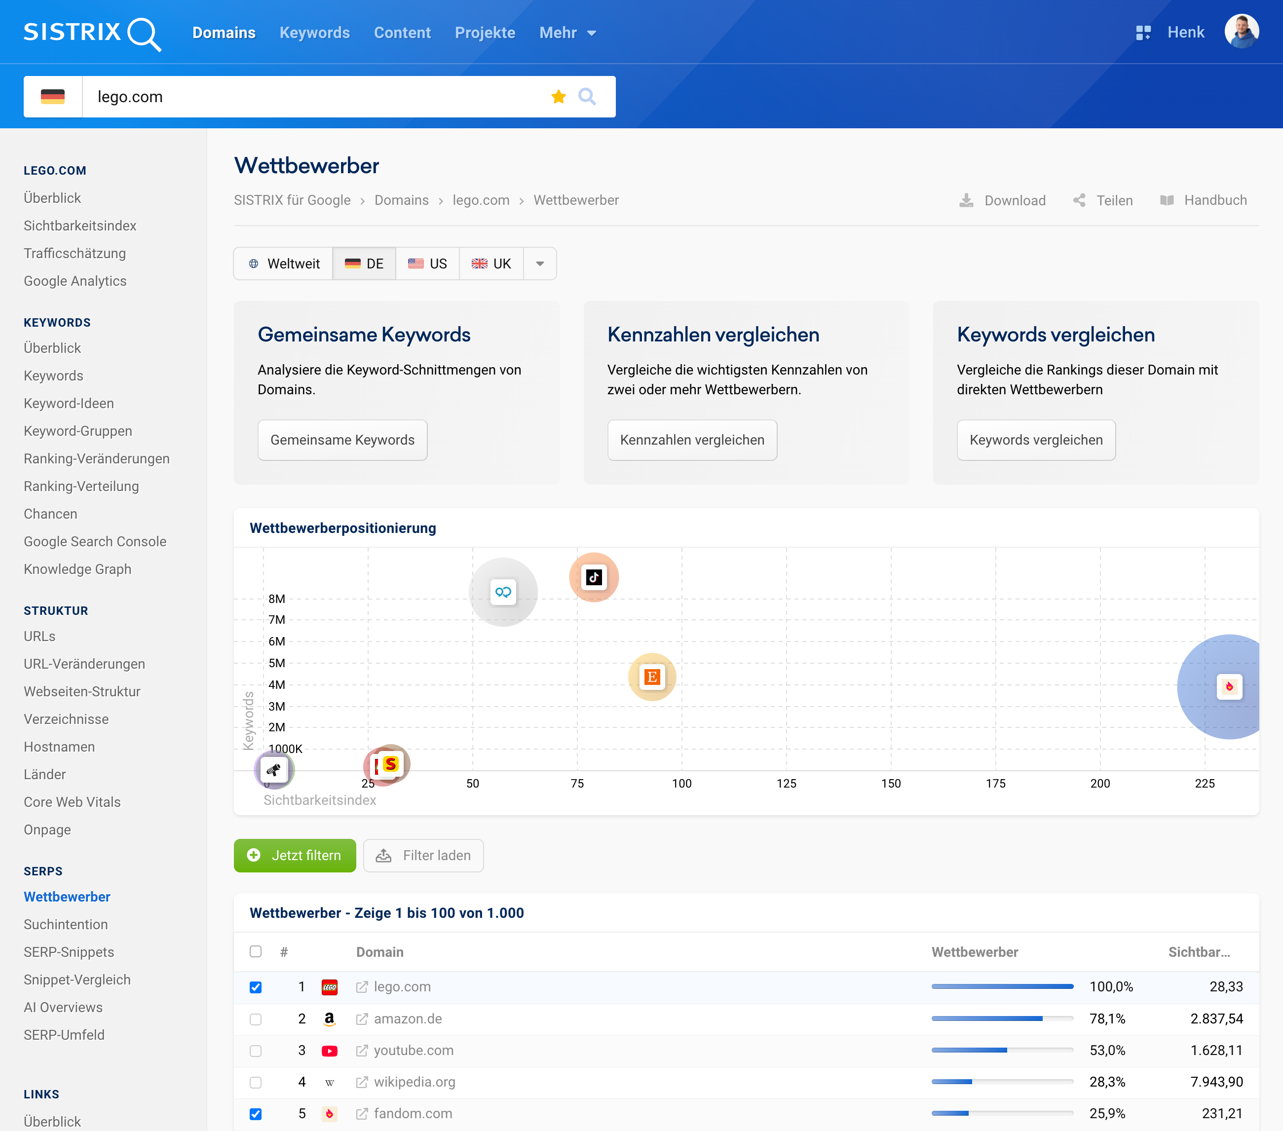Toggle the select-all checkbox in the table header
Image resolution: width=1283 pixels, height=1131 pixels.
(256, 951)
